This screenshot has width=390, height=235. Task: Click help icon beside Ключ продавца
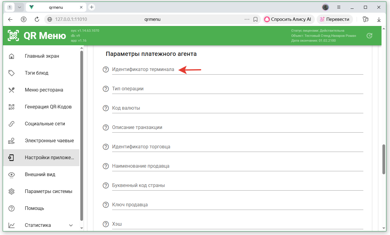click(106, 205)
